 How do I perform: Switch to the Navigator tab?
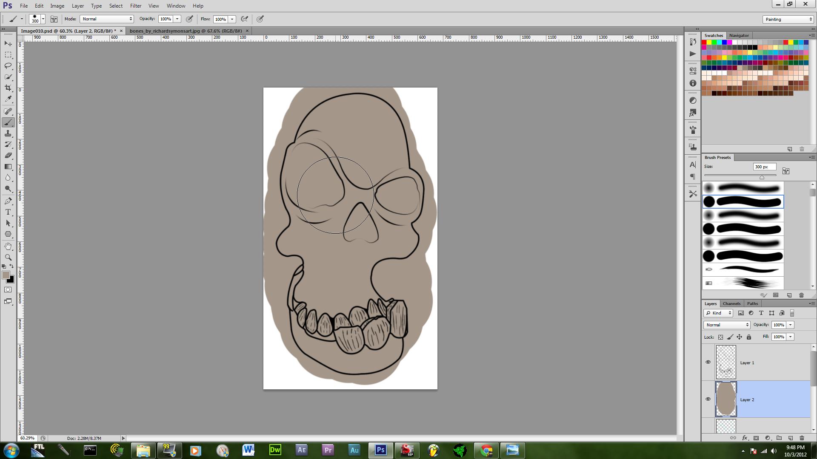pyautogui.click(x=739, y=35)
